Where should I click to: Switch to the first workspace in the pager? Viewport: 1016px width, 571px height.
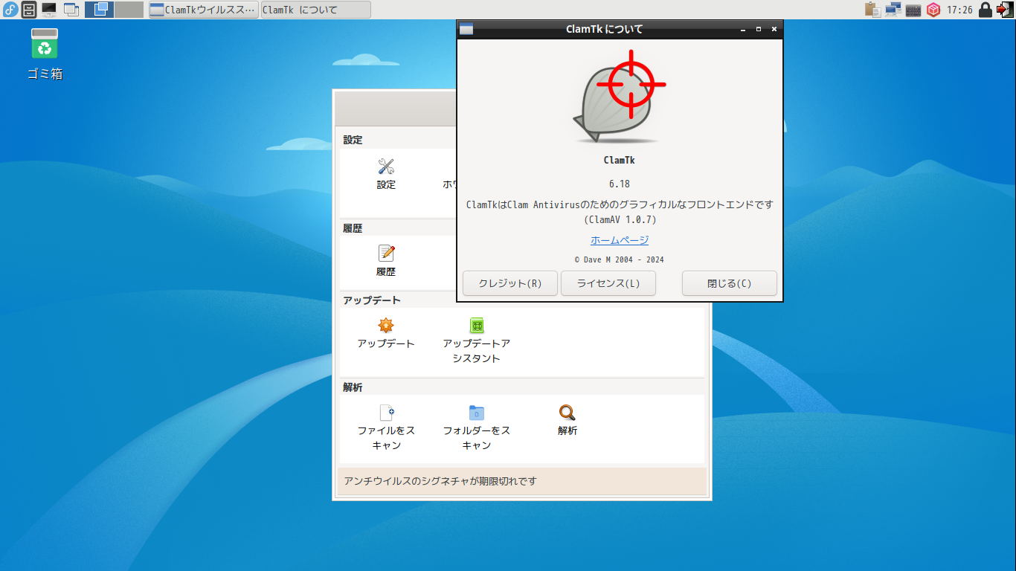pyautogui.click(x=99, y=10)
